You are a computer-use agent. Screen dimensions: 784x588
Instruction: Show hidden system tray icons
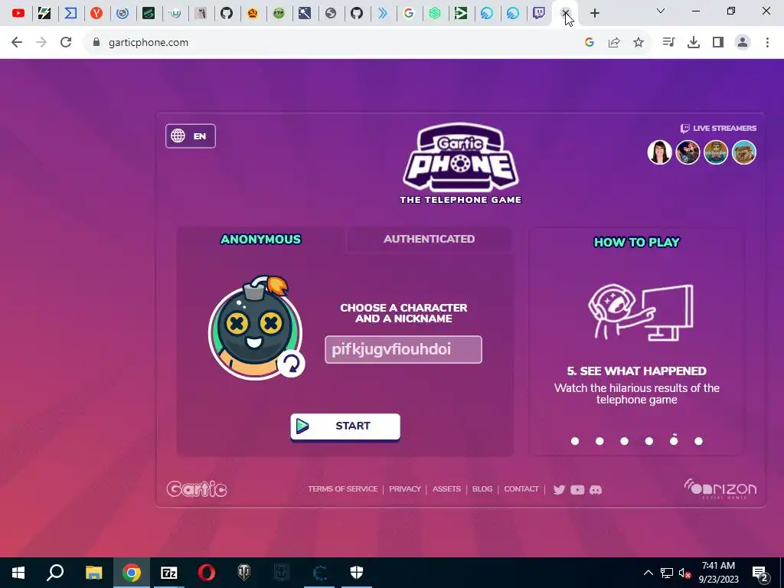tap(648, 573)
